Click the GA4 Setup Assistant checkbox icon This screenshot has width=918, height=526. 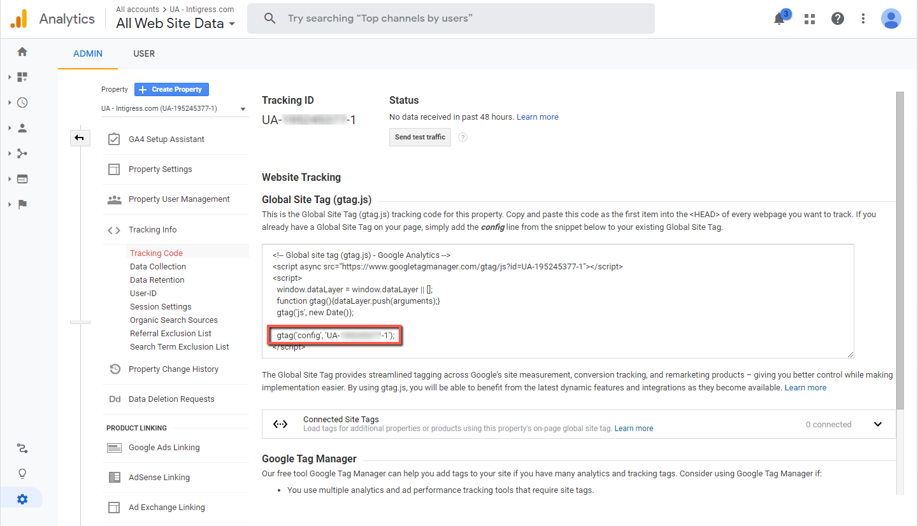click(x=114, y=139)
